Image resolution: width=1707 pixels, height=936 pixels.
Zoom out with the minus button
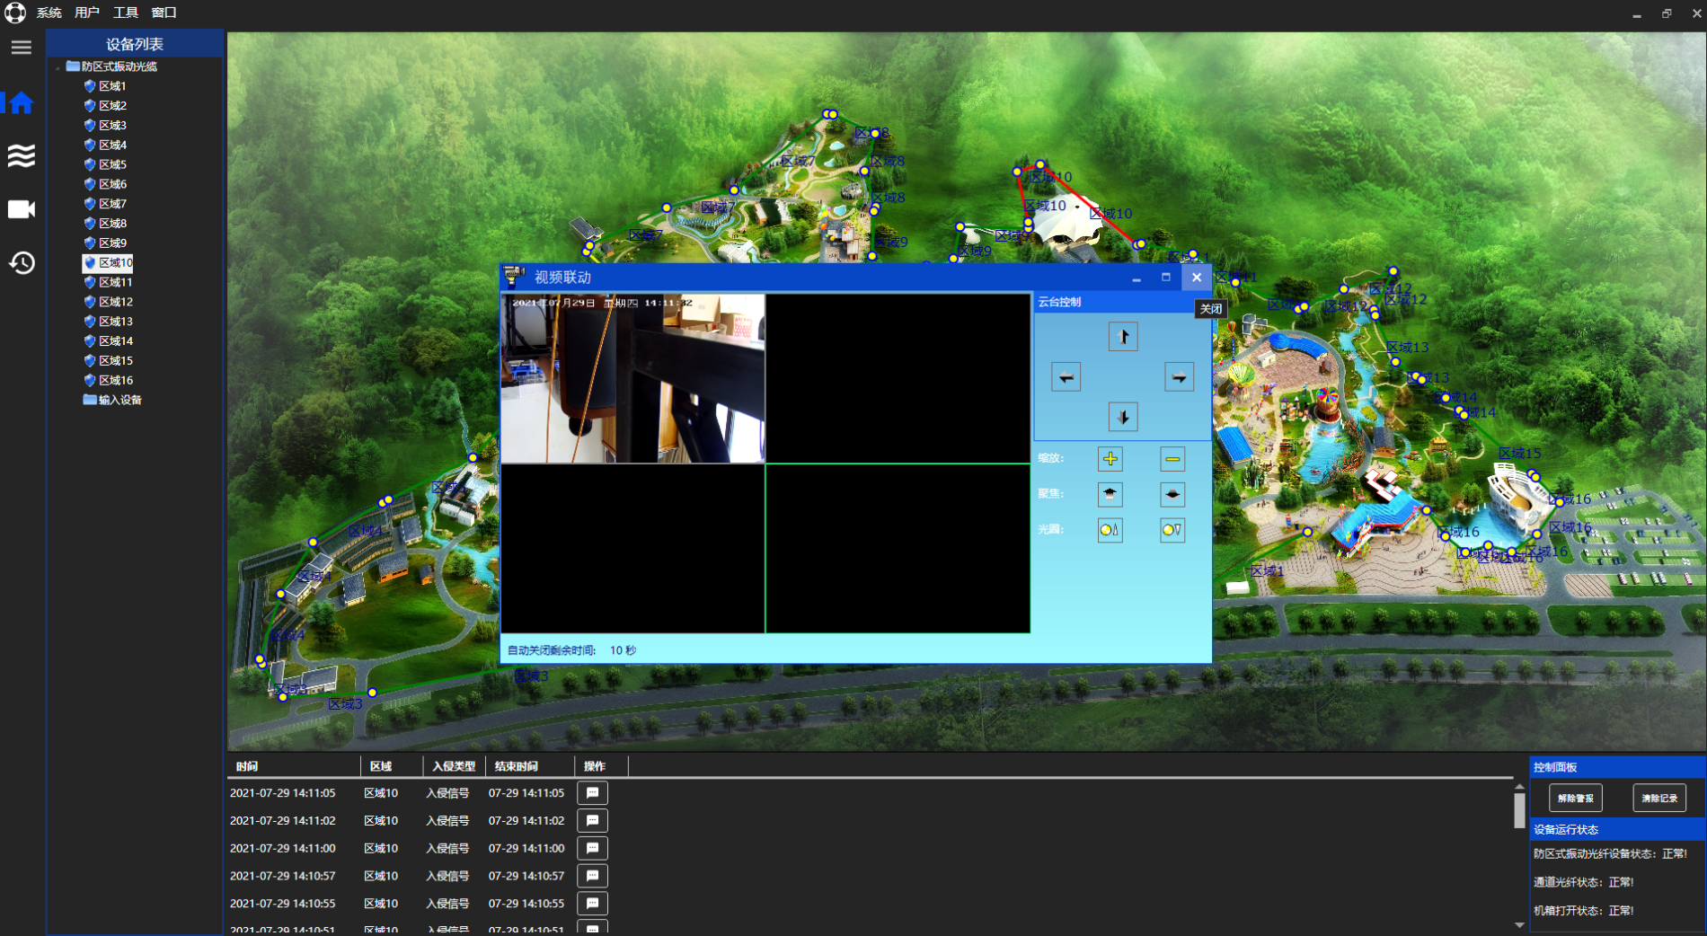1172,459
